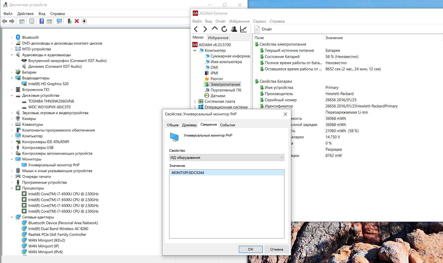
Task: Switch to Драйвер tab in properties dialog
Action: tap(189, 125)
